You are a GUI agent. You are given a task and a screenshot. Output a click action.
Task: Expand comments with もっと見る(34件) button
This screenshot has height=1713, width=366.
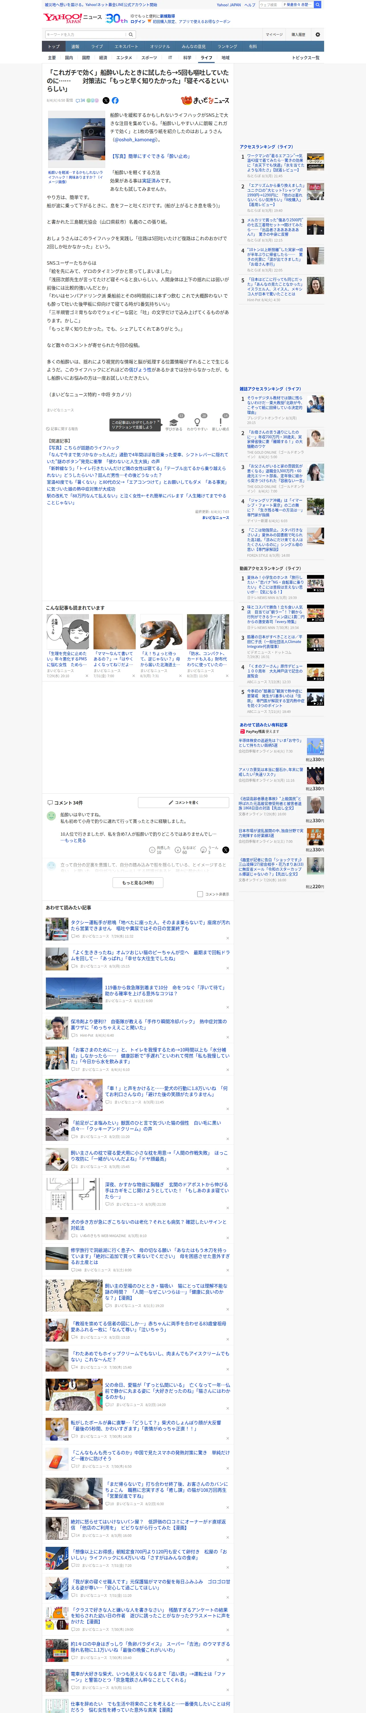(x=138, y=882)
